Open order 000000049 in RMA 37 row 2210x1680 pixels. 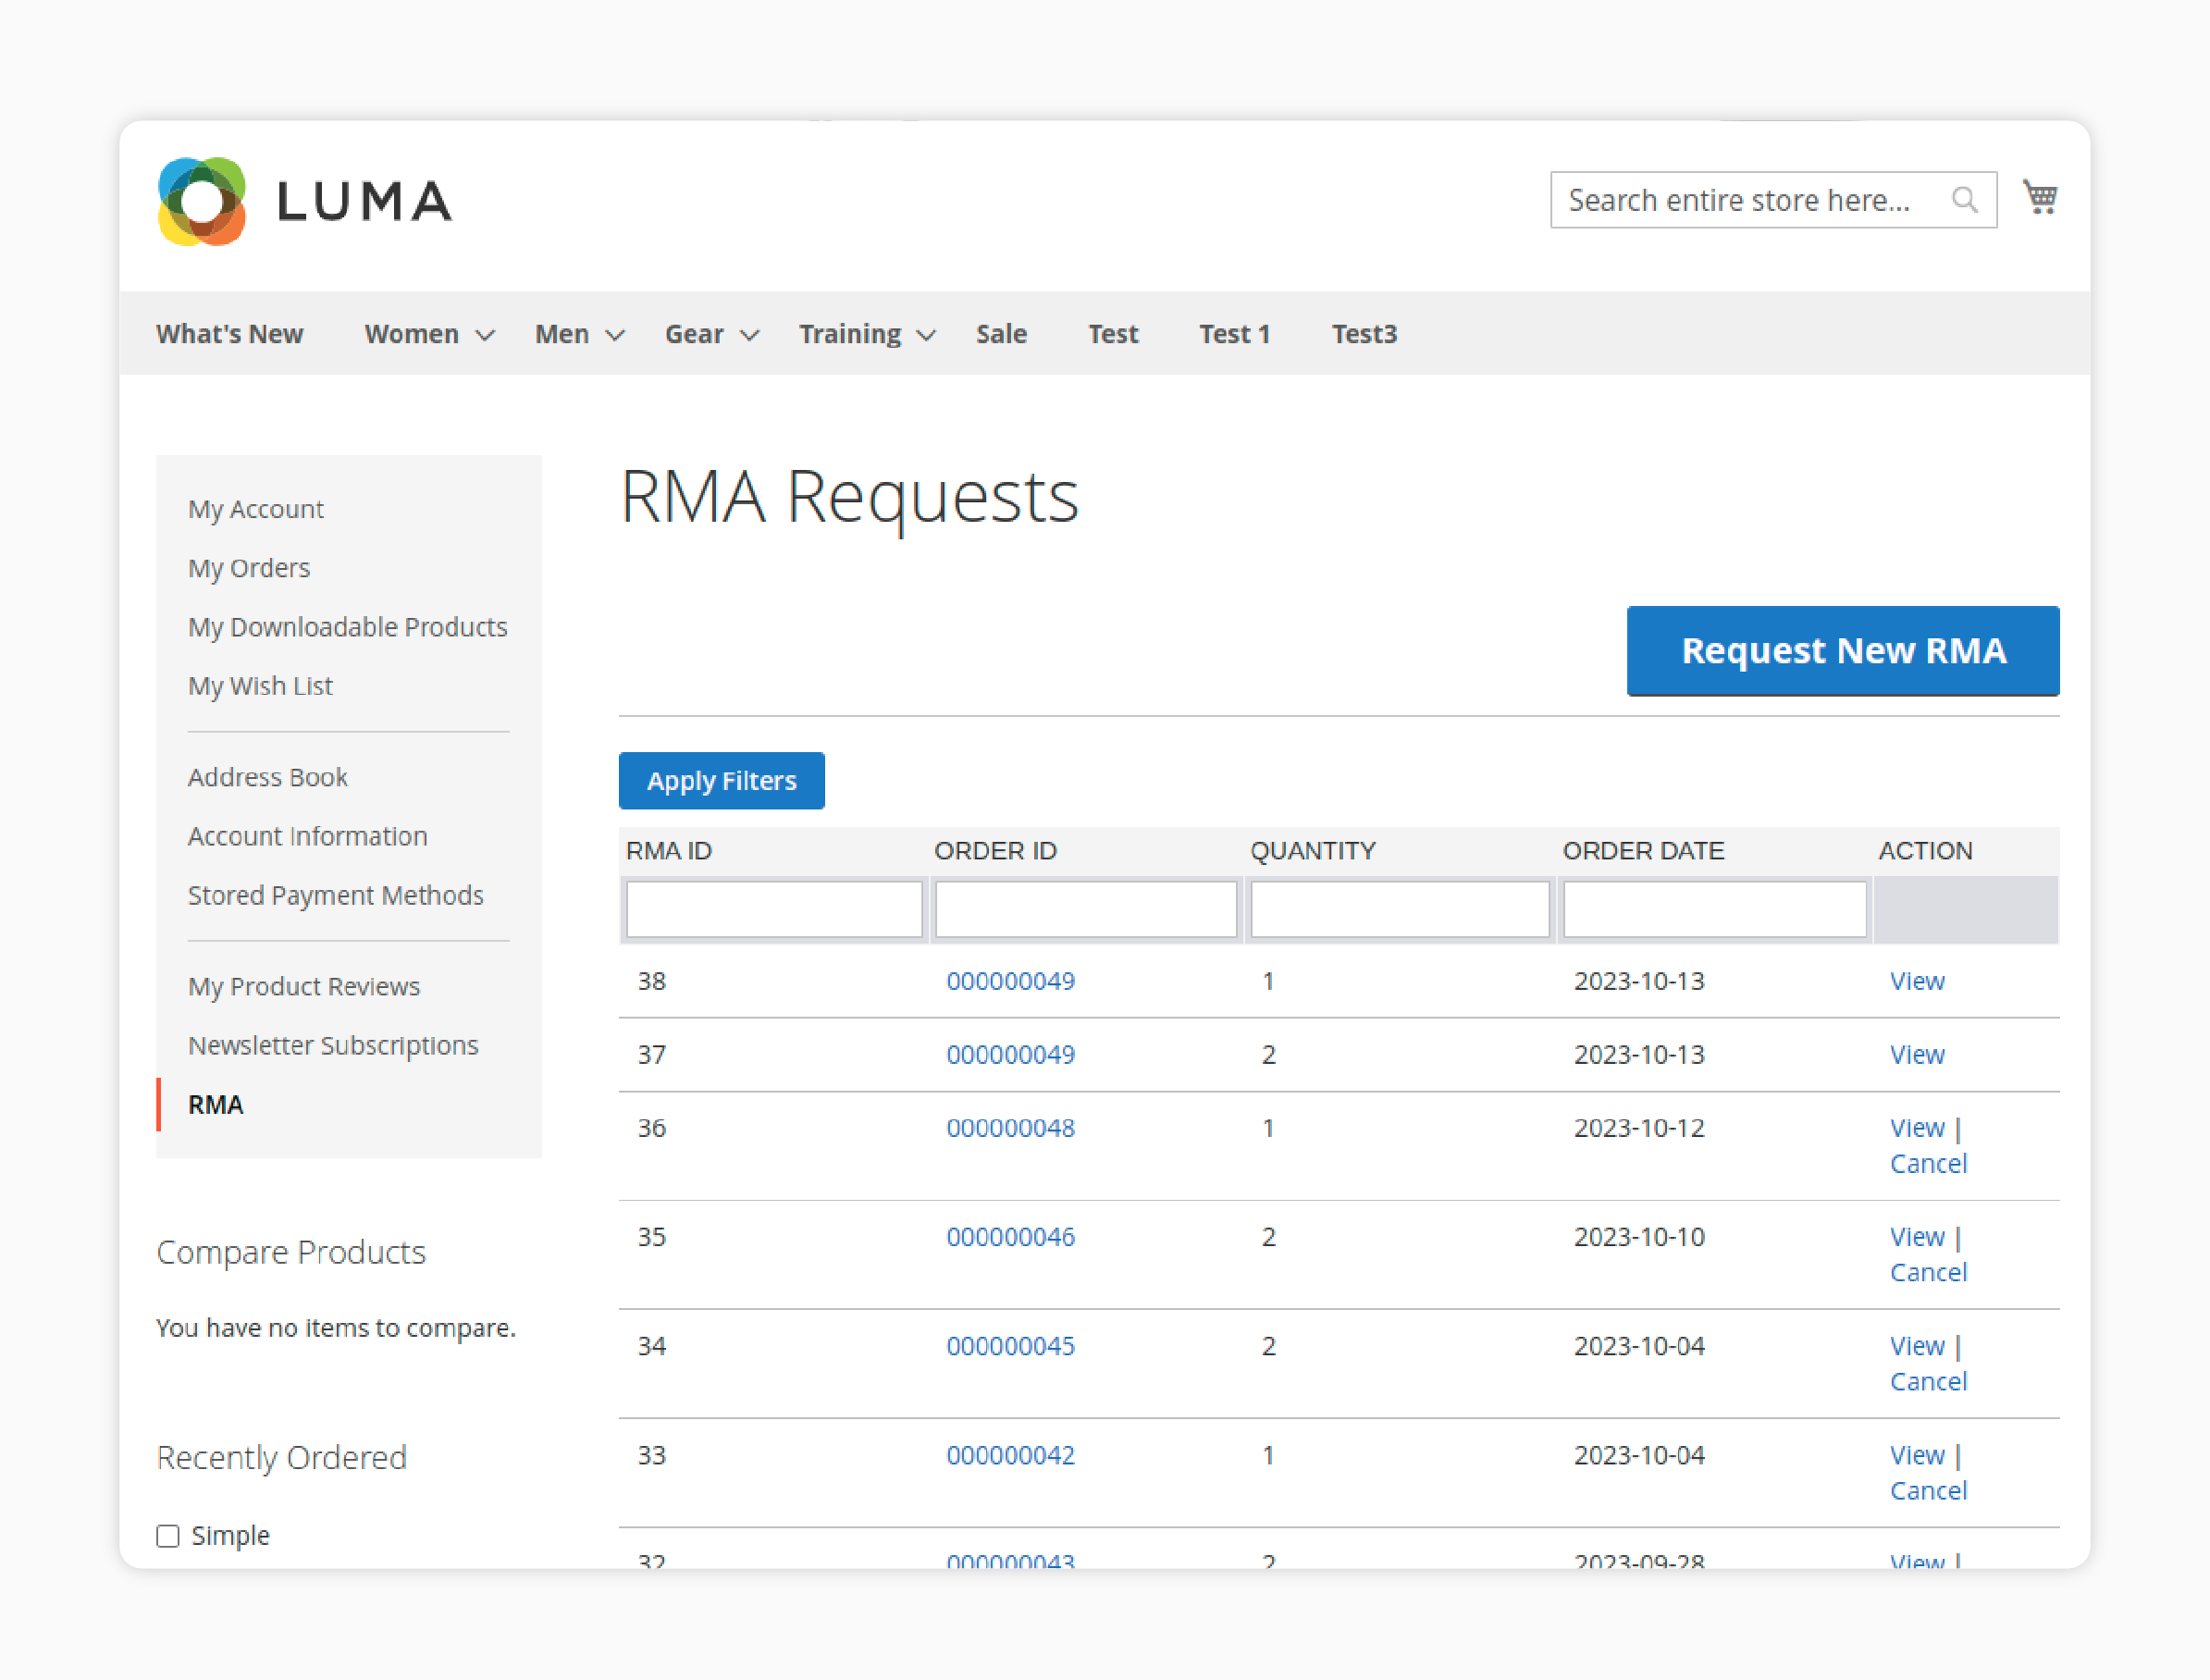[x=1010, y=1055]
